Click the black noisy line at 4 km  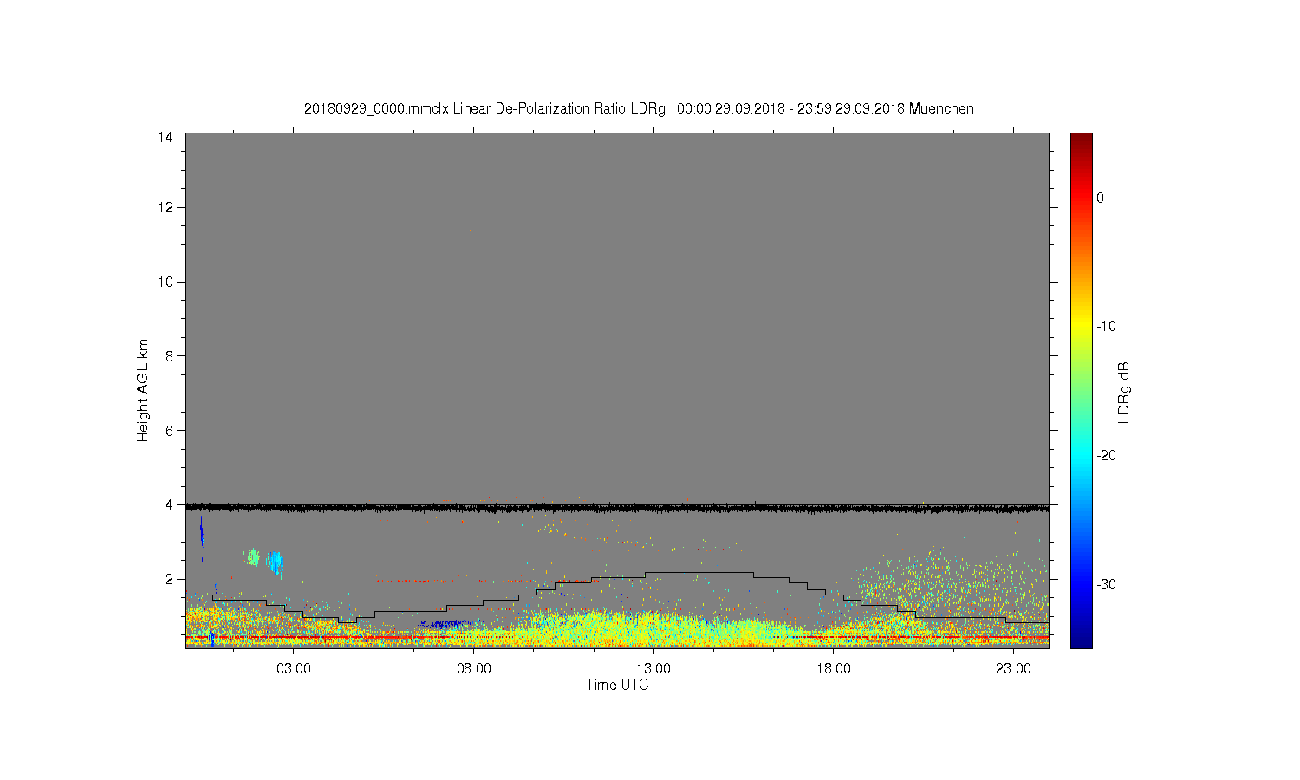[x=617, y=508]
